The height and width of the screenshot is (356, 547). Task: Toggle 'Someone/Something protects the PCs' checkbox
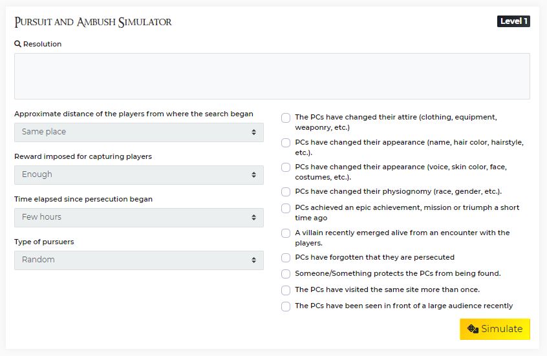286,274
